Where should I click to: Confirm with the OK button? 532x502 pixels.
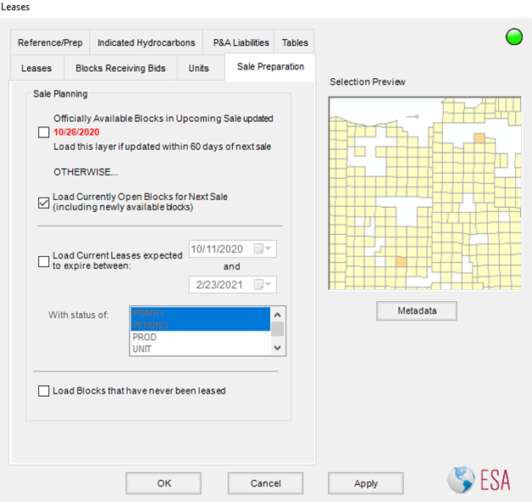[163, 483]
